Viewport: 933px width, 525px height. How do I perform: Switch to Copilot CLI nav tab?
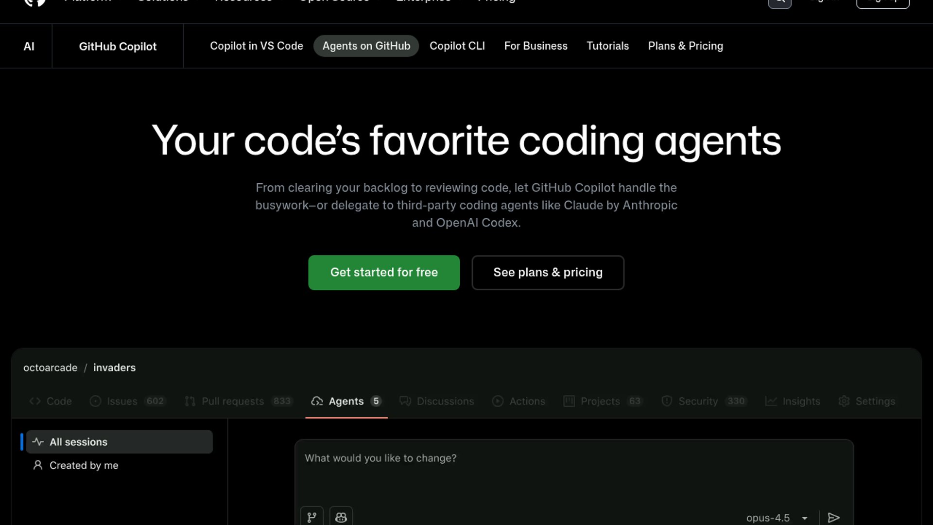457,46
